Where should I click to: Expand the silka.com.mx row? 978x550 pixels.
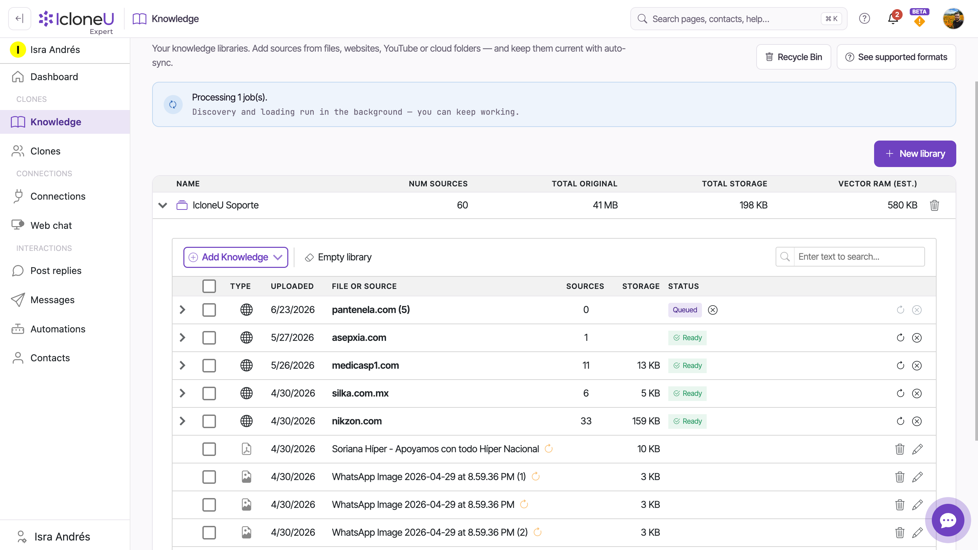(x=182, y=393)
